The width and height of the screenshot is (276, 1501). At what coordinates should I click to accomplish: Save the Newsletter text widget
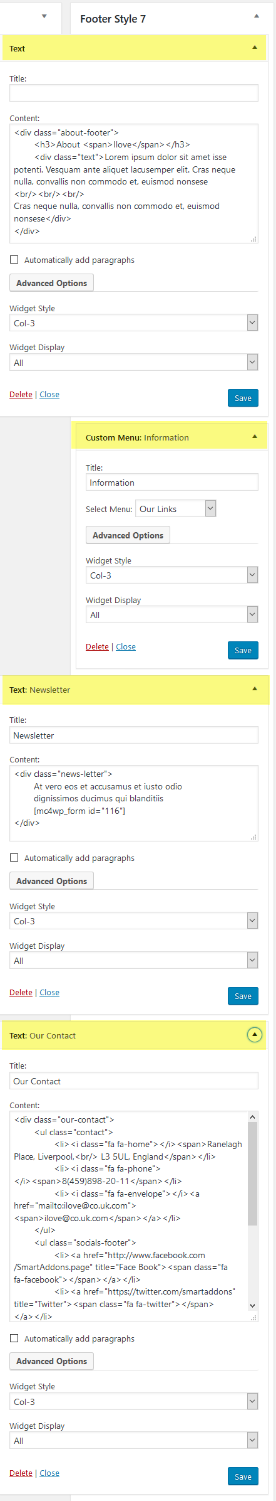[243, 996]
